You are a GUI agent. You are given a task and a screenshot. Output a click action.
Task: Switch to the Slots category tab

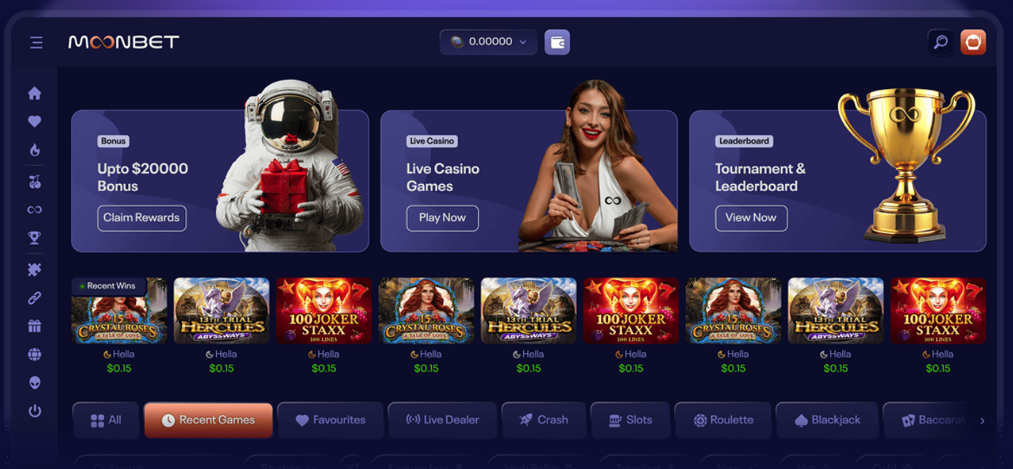point(630,420)
